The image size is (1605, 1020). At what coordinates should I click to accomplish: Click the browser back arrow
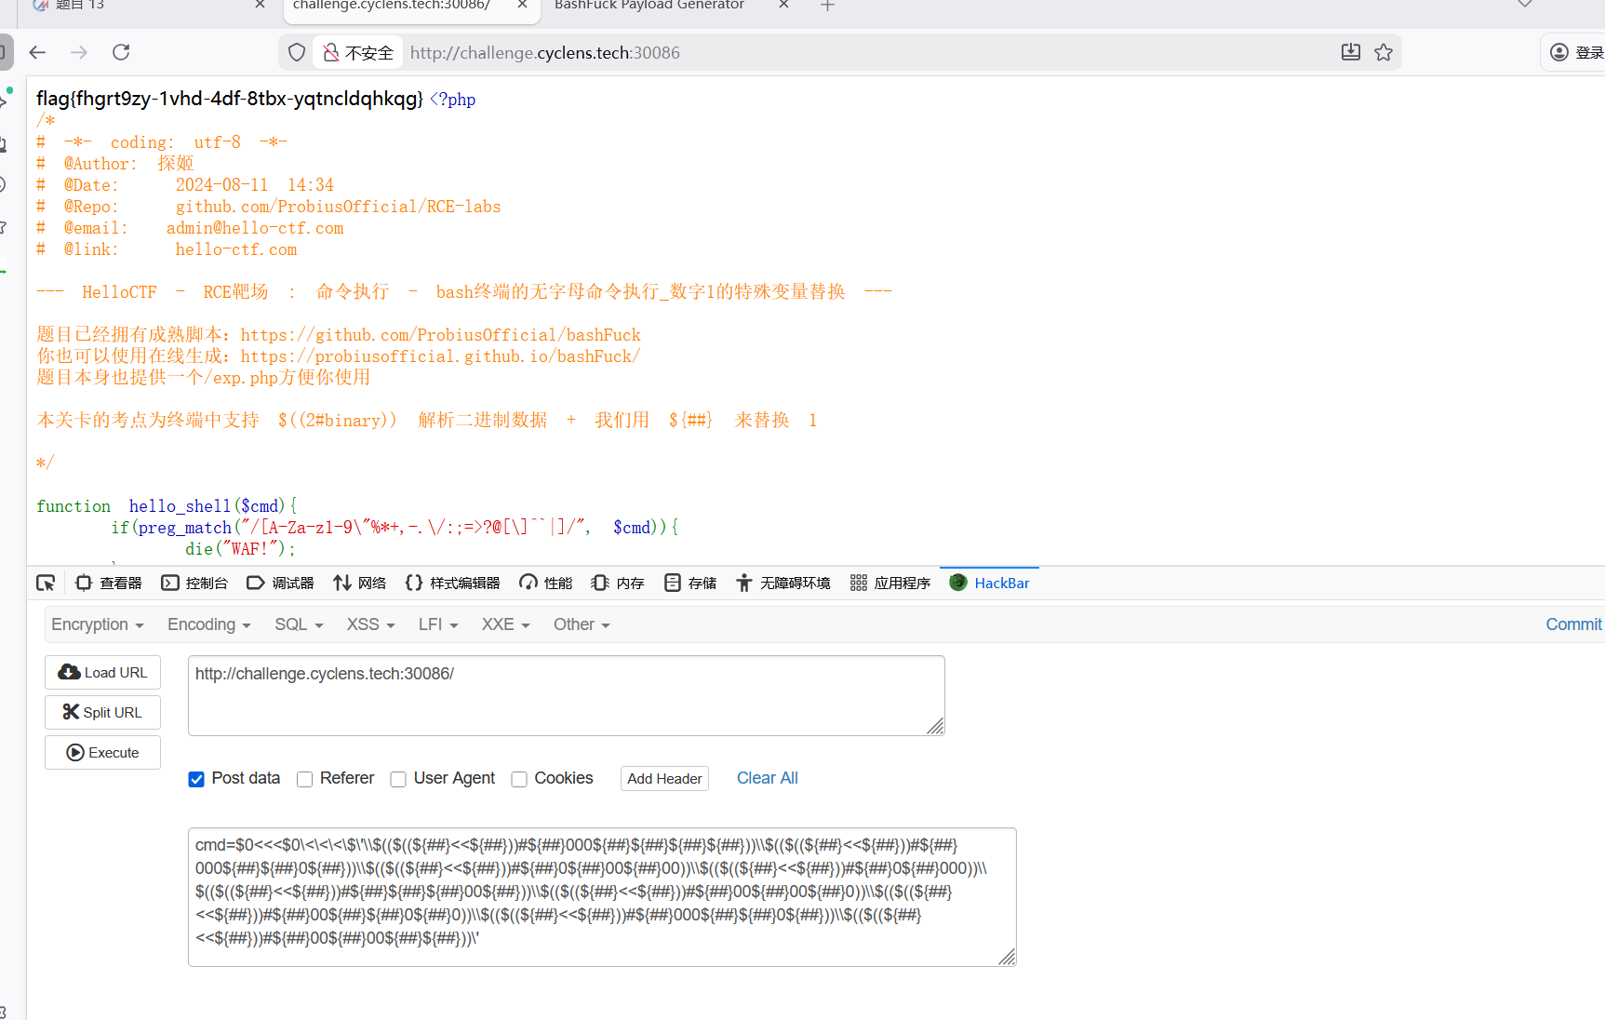point(37,53)
